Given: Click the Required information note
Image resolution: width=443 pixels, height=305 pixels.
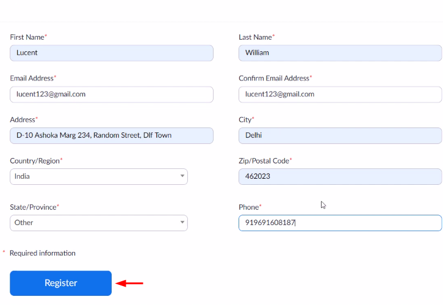Looking at the screenshot, I should (42, 253).
